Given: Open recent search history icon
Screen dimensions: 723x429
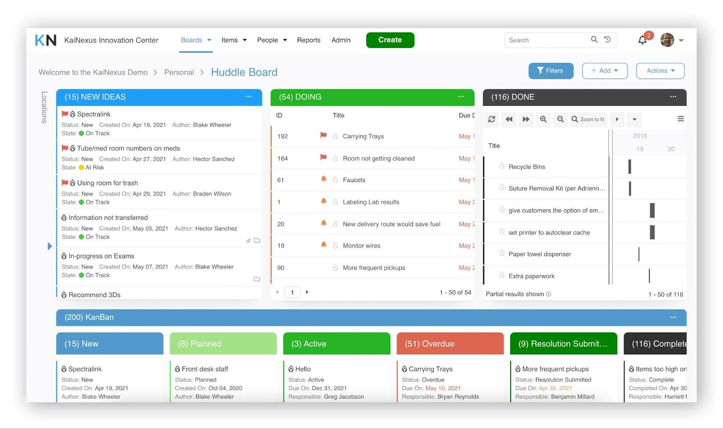Looking at the screenshot, I should 607,39.
